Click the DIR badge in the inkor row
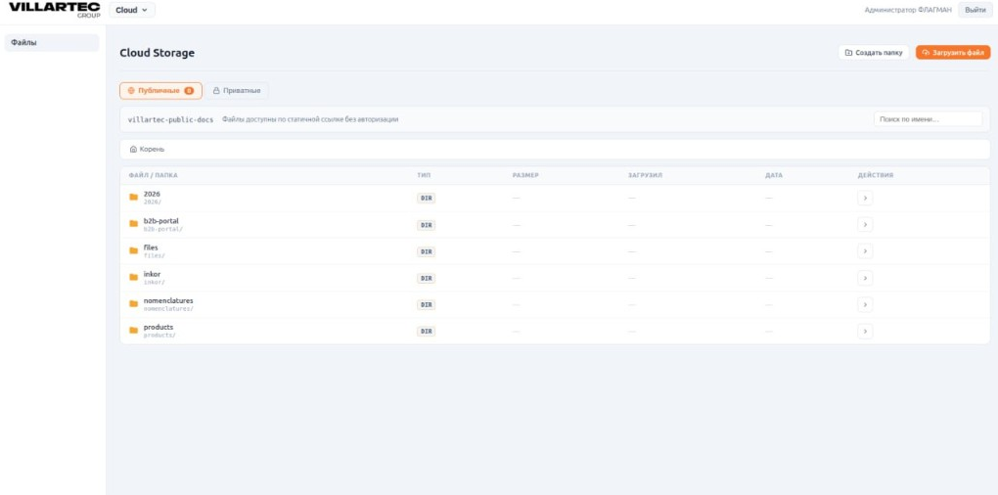 (x=427, y=278)
